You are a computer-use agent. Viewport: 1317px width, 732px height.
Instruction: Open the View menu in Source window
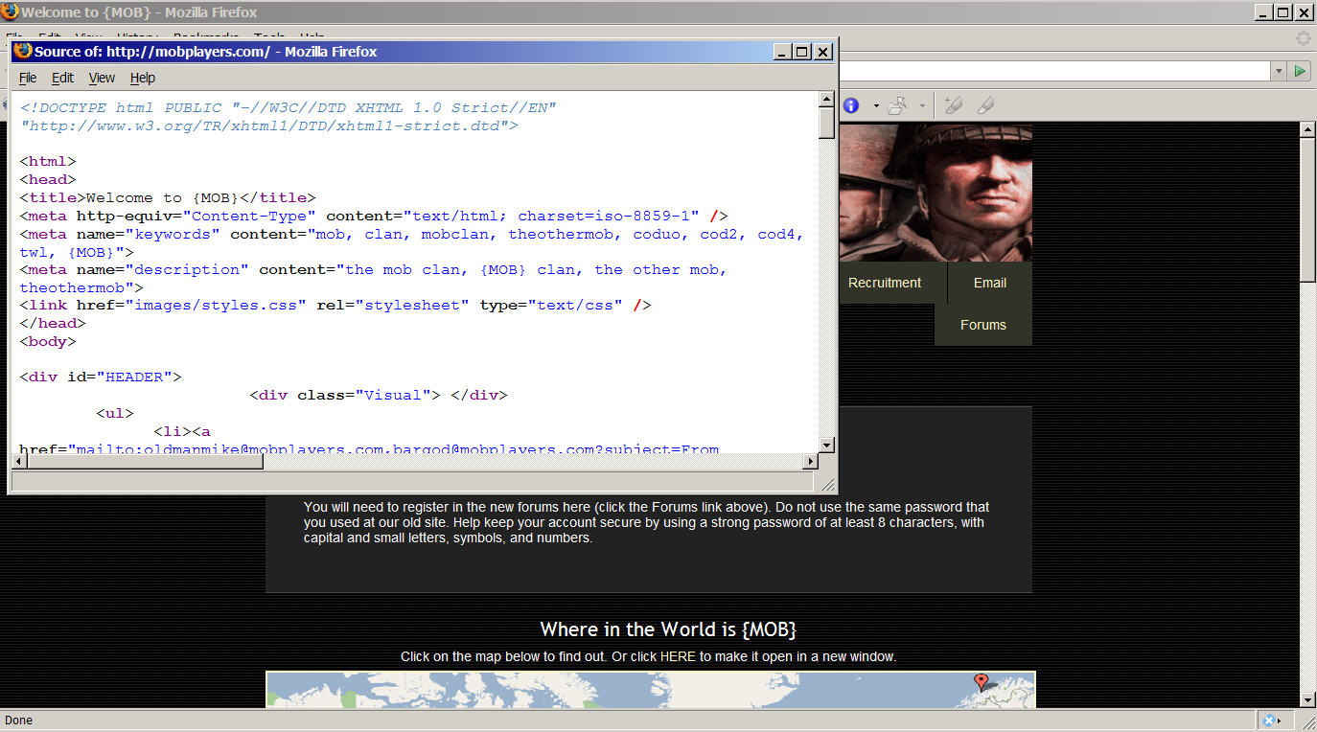[102, 78]
